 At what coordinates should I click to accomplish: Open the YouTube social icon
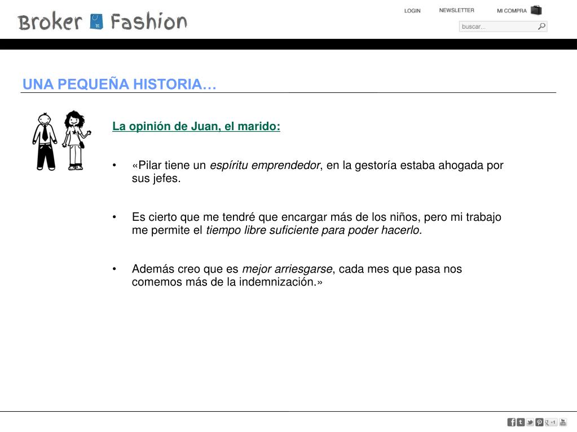(x=563, y=422)
